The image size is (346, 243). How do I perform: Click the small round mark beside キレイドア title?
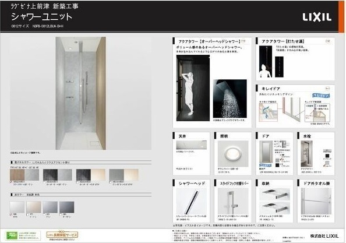click(327, 88)
